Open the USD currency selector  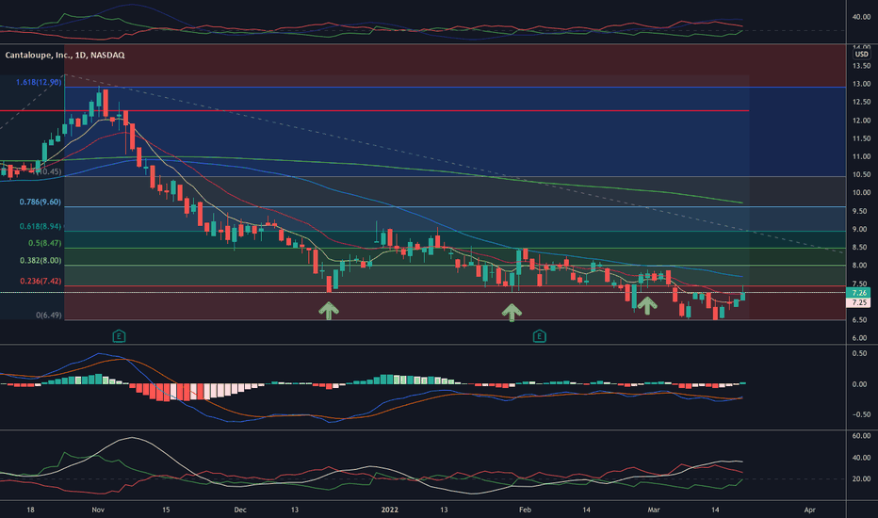(861, 55)
